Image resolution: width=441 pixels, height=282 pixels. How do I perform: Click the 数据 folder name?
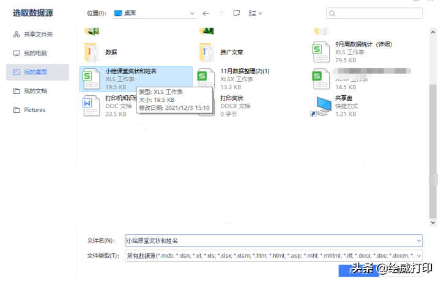pyautogui.click(x=111, y=52)
